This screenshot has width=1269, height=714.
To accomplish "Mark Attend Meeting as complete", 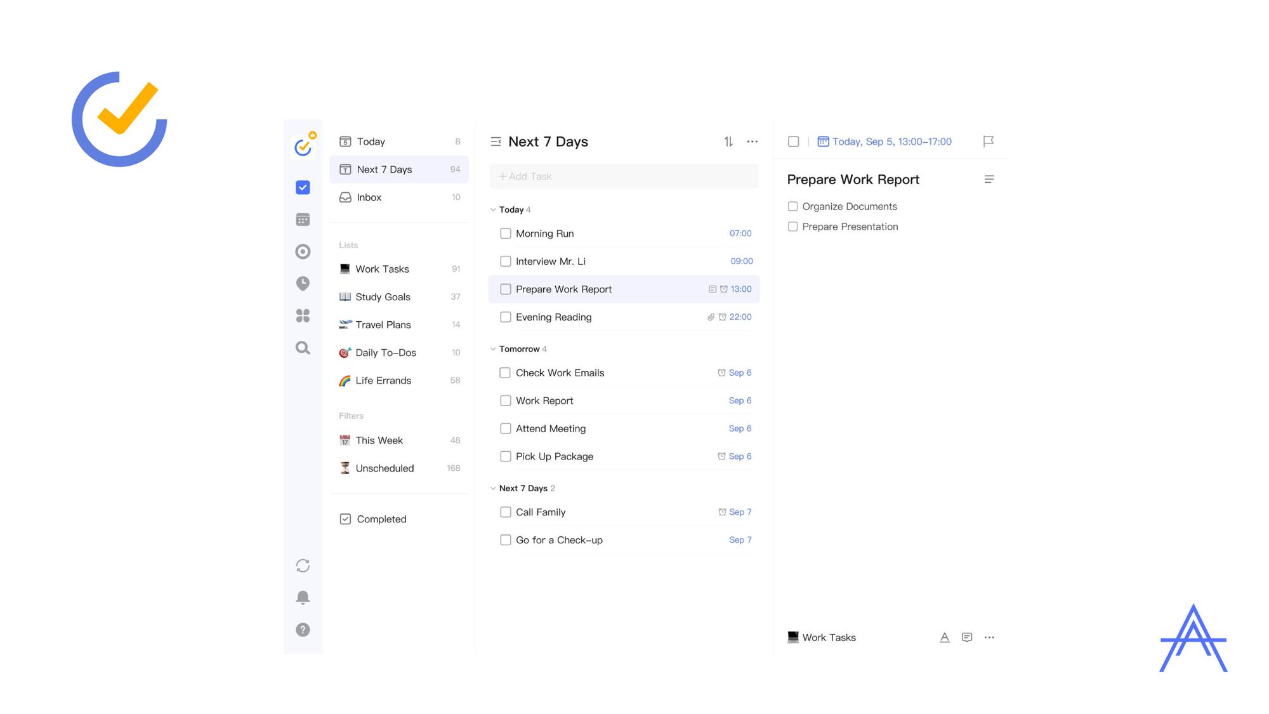I will point(506,429).
